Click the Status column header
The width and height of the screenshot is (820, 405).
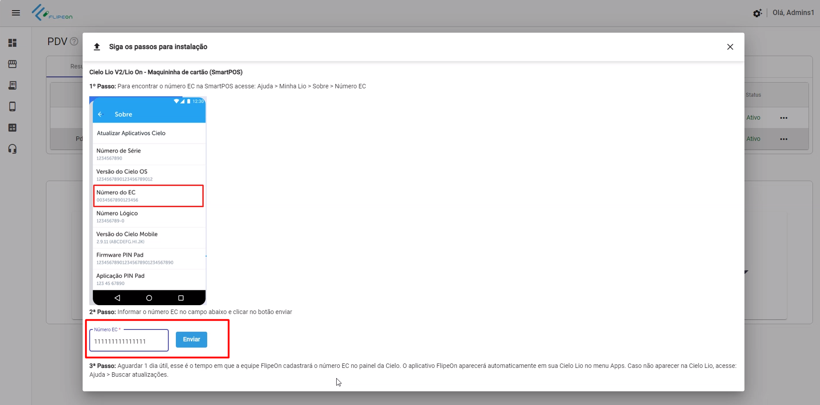(x=753, y=95)
